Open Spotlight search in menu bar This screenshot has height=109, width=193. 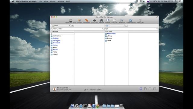pos(176,1)
